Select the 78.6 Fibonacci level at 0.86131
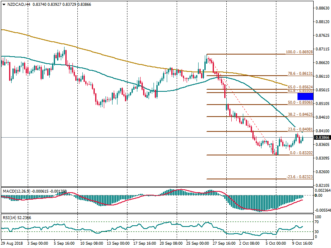Screen dimensions: 331x248 pos(297,74)
